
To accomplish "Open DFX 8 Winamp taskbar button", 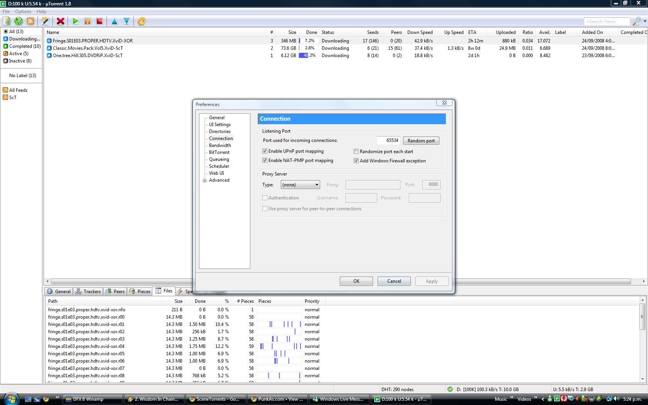I will (x=93, y=399).
